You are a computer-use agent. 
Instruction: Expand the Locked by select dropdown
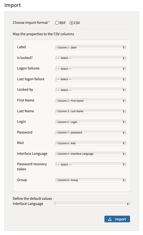(91, 90)
